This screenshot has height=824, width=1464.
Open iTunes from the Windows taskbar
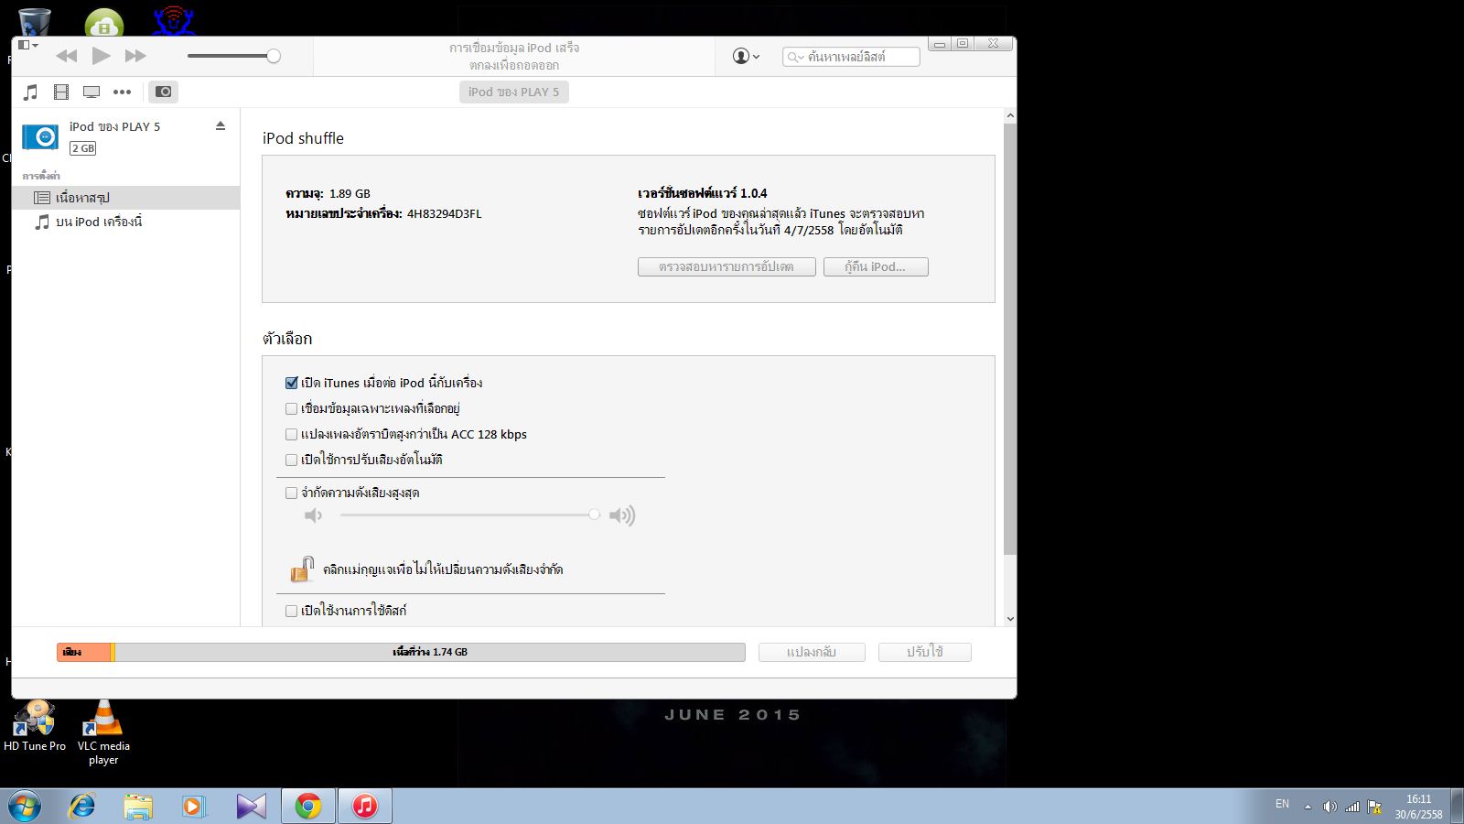[x=364, y=806]
